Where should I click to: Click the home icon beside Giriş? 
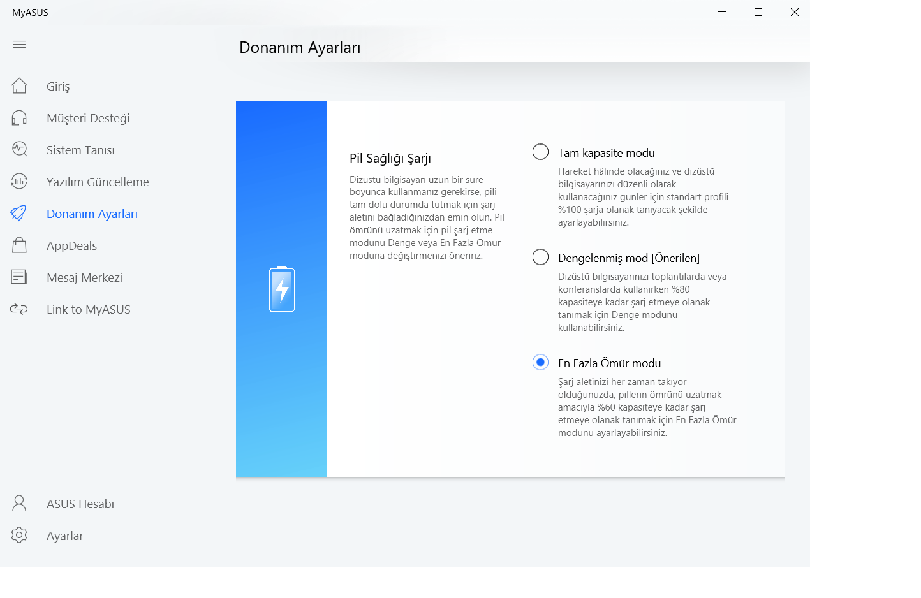[19, 85]
